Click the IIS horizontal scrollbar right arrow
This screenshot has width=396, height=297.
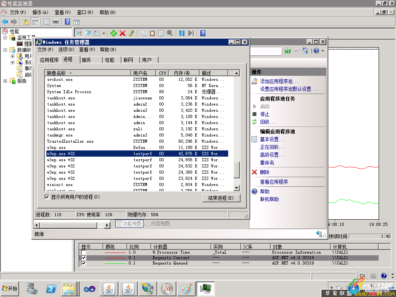pyautogui.click(x=107, y=225)
